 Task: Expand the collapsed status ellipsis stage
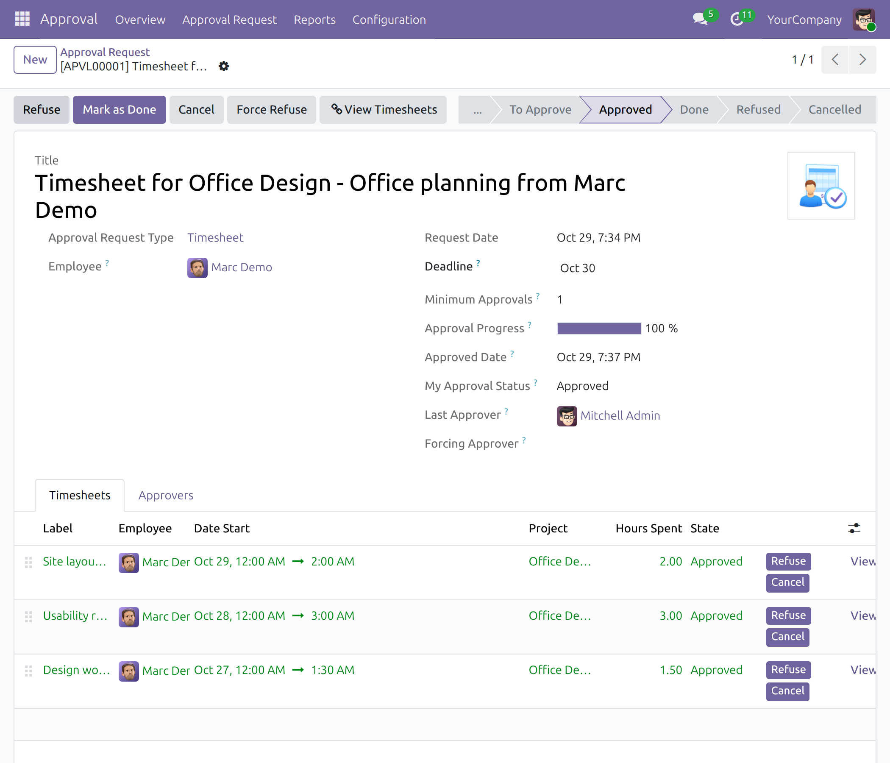(477, 109)
